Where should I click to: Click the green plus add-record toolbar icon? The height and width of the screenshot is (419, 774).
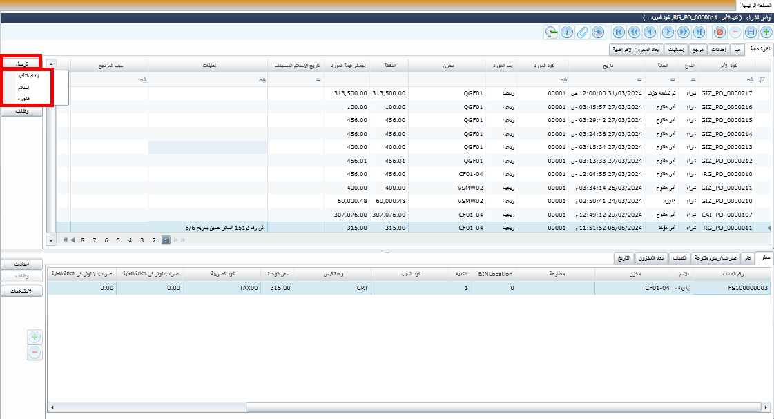tap(765, 32)
